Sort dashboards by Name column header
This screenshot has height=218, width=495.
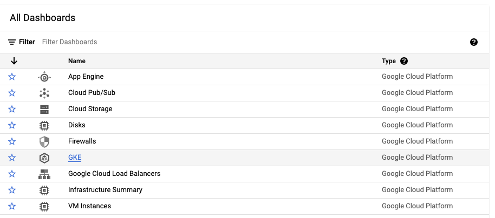[77, 61]
